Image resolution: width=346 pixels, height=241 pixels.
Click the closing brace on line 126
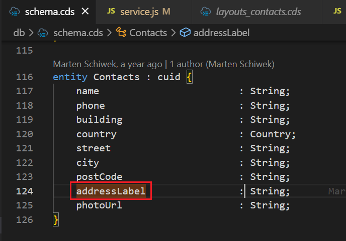tap(56, 220)
